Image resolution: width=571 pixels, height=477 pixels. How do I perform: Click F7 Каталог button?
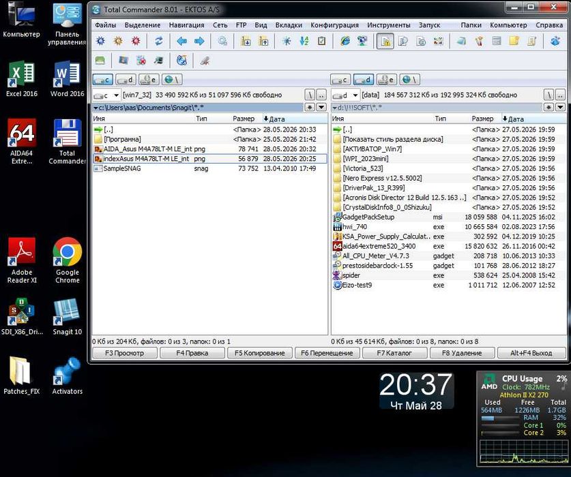click(x=394, y=353)
